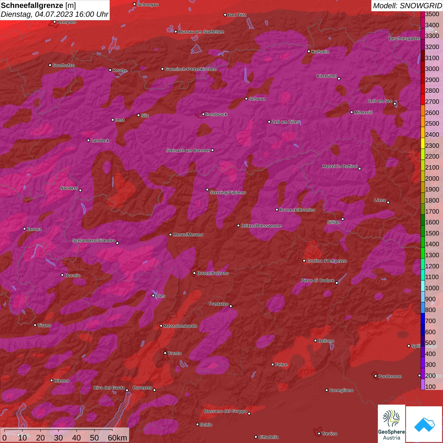Click the Schlanders/Silandro label
The width and height of the screenshot is (443, 443).
pos(94,240)
